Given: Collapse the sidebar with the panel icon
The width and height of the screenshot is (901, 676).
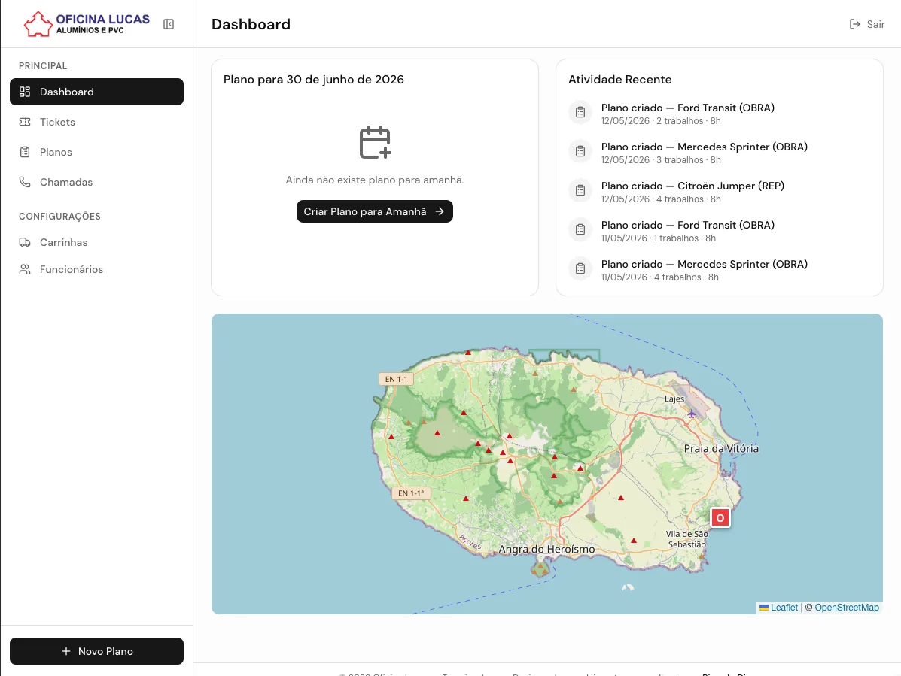Looking at the screenshot, I should (x=169, y=24).
